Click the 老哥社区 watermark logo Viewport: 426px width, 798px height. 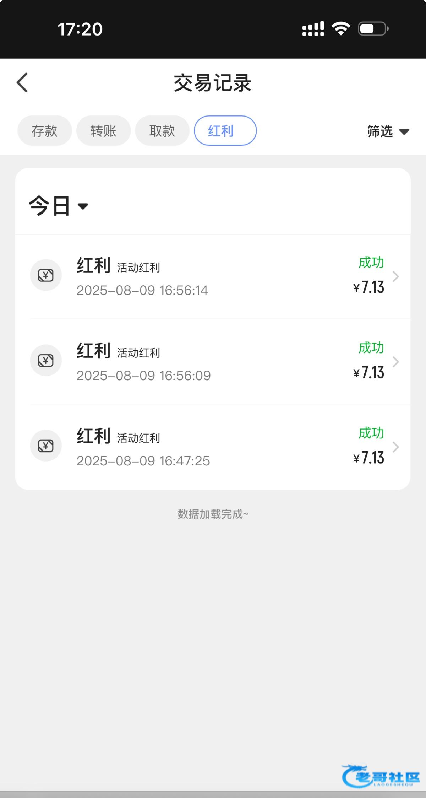381,776
